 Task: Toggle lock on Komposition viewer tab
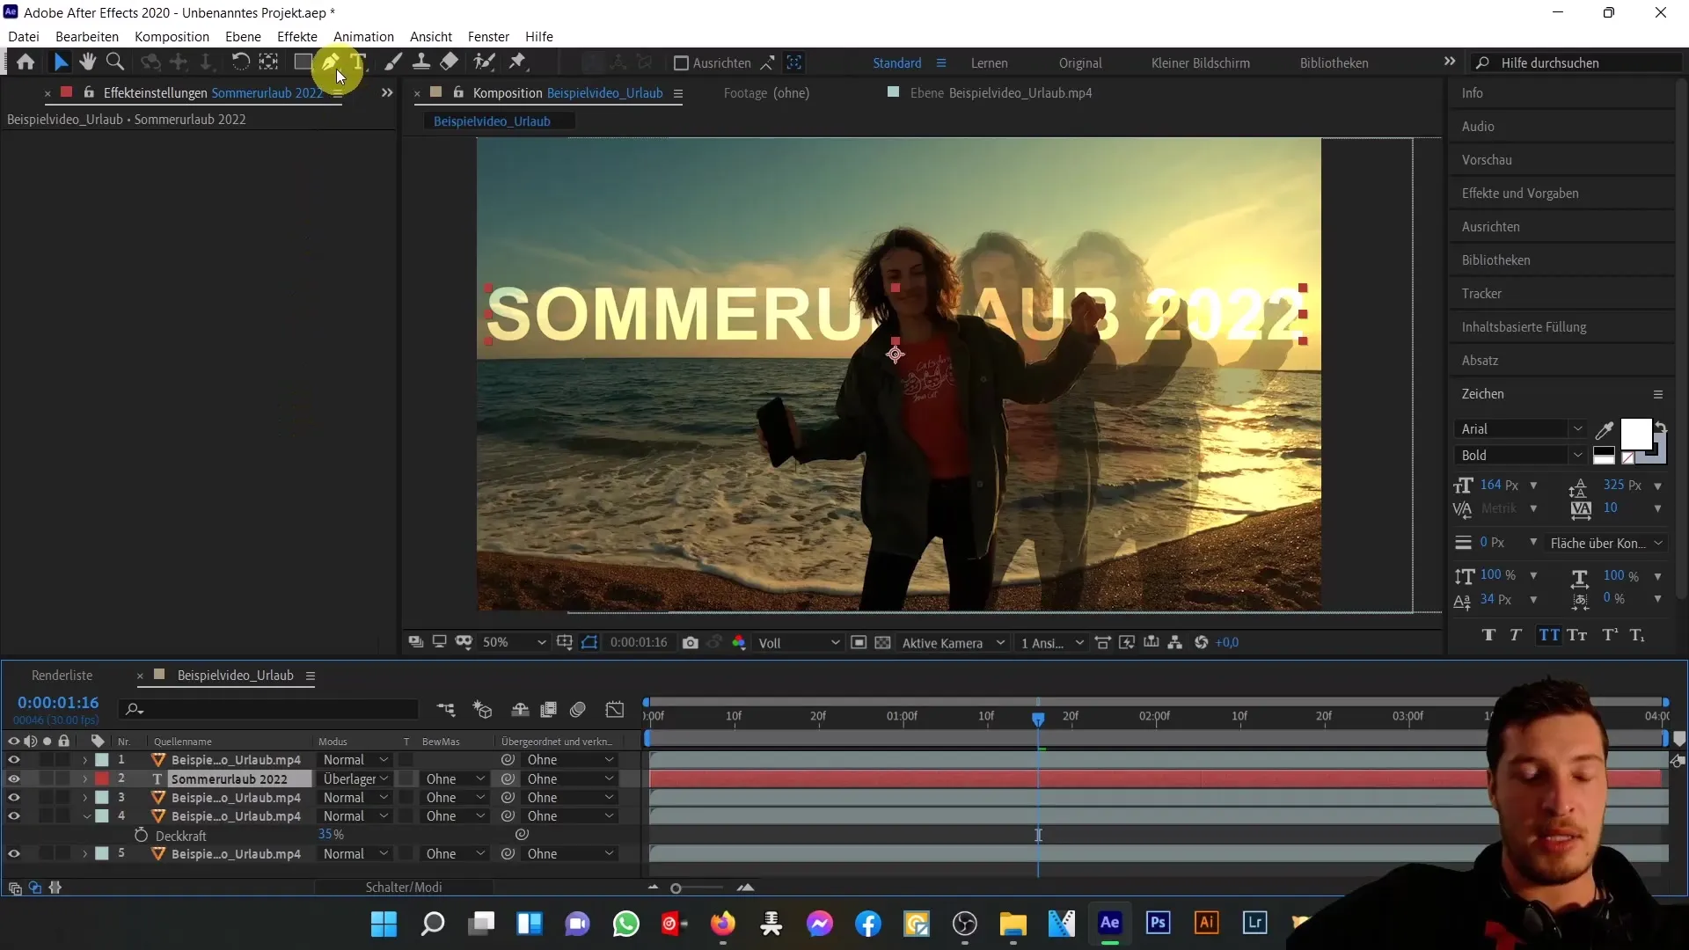(458, 92)
